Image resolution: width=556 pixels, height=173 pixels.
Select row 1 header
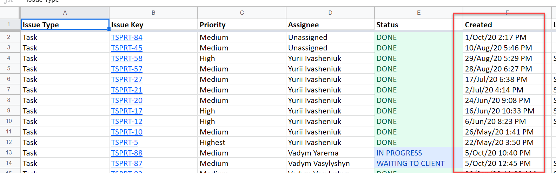(x=9, y=25)
